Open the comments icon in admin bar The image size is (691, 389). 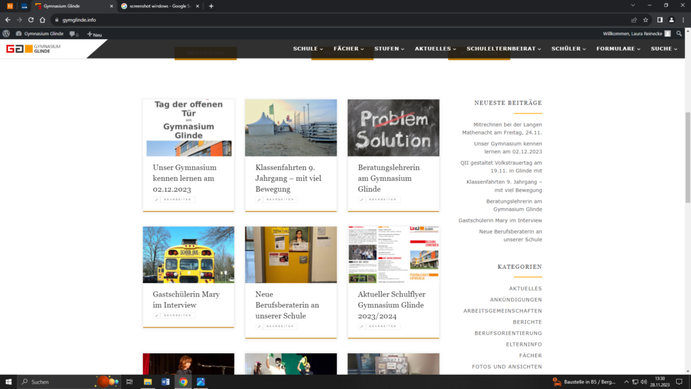click(74, 34)
